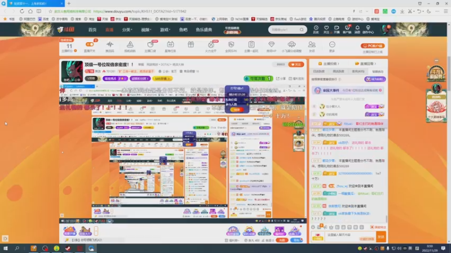Viewport: 451px width, 253px height.
Task: Click the search magnifier icon
Action: pos(302,30)
